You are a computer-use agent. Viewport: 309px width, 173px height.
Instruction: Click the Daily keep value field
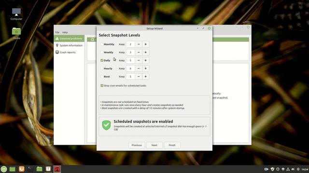130,61
